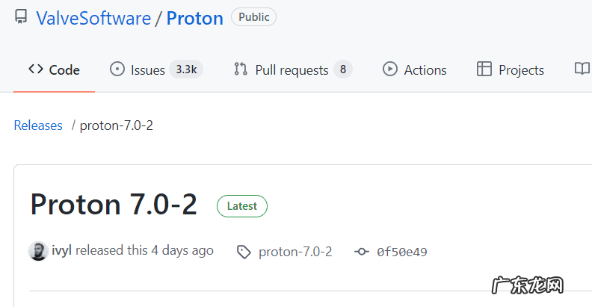Click the pull request branch icon
592x307 pixels.
click(241, 69)
